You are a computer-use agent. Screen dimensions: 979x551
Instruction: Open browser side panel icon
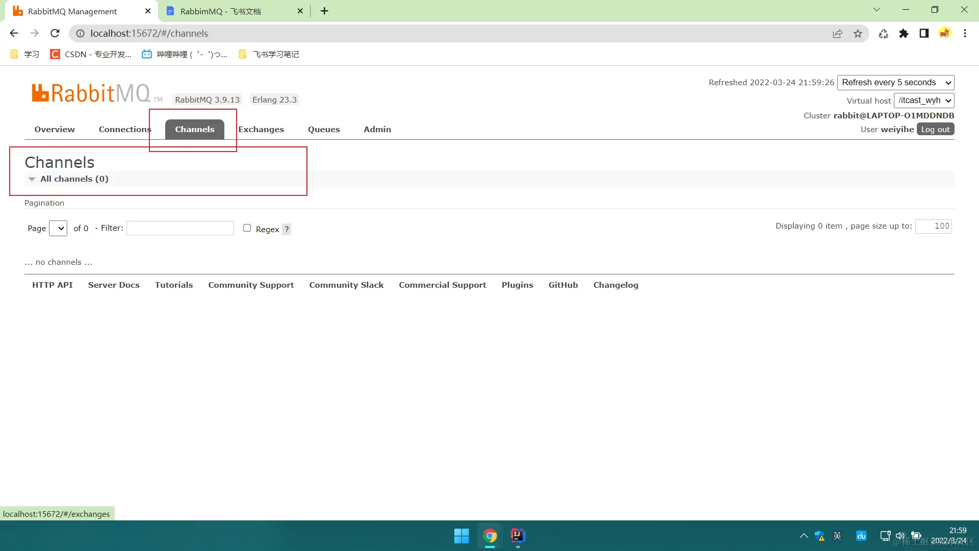tap(924, 34)
